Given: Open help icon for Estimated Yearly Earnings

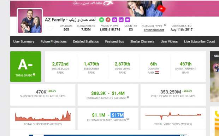Looking at the screenshot, I should [x=128, y=119].
